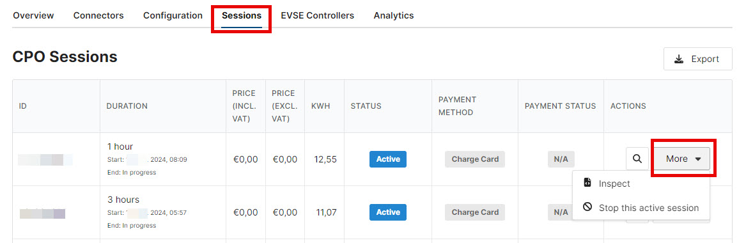Switch to the Overview tab

coord(33,15)
